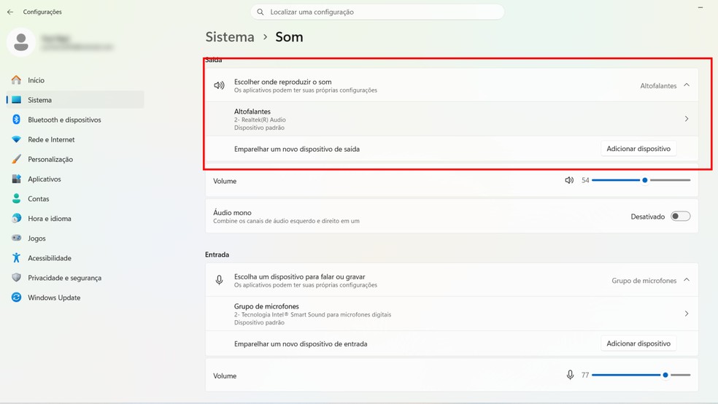Collapse the Escolha um dispositivo para falar section
This screenshot has width=718, height=404.
(x=687, y=280)
